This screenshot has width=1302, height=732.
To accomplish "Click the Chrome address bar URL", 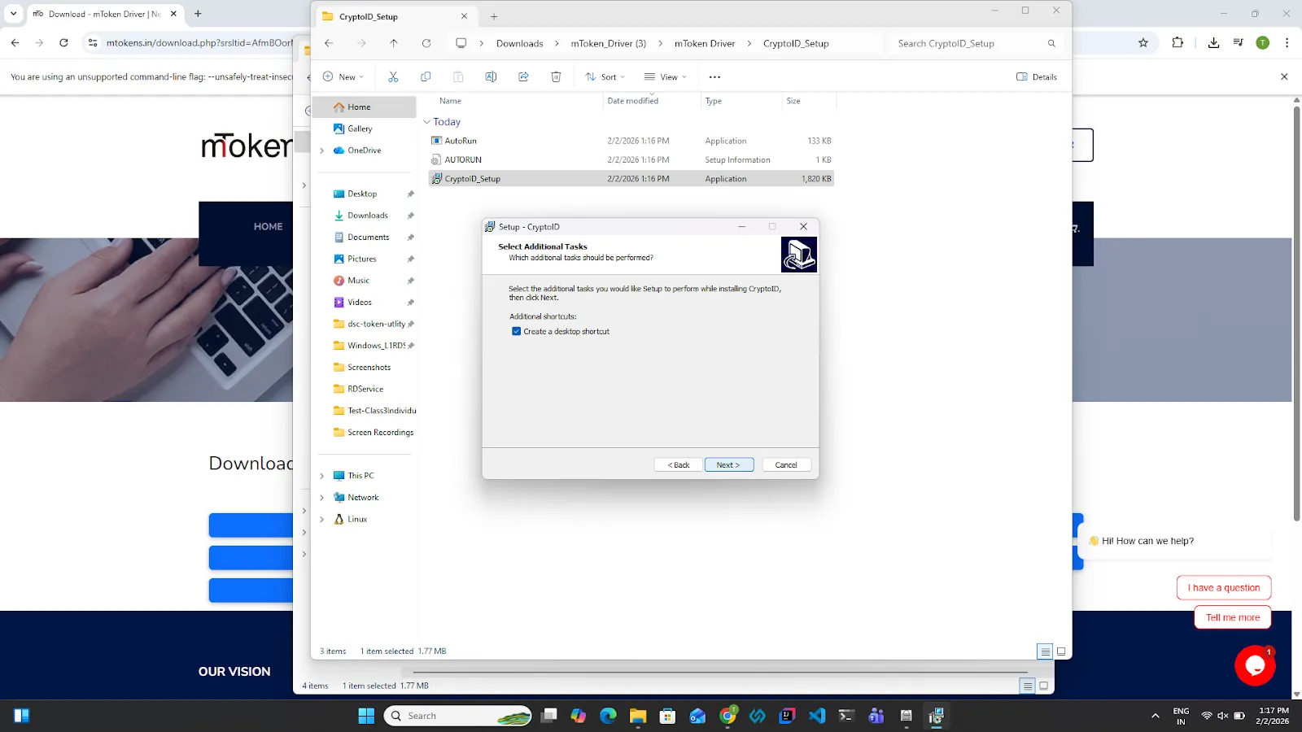I will pyautogui.click(x=199, y=42).
